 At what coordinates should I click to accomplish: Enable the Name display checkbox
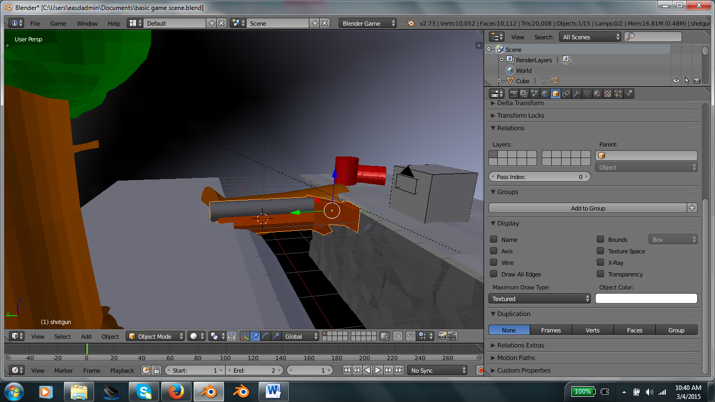[x=494, y=239]
